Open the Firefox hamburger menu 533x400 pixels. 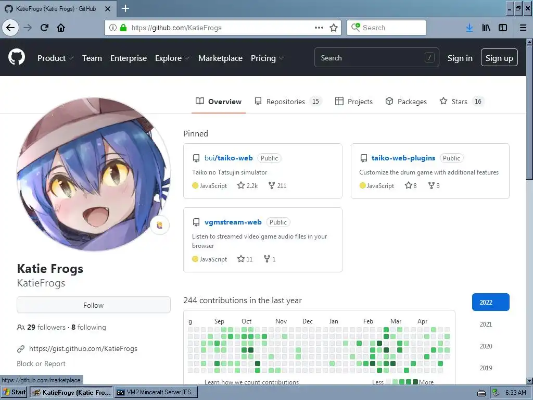click(523, 28)
